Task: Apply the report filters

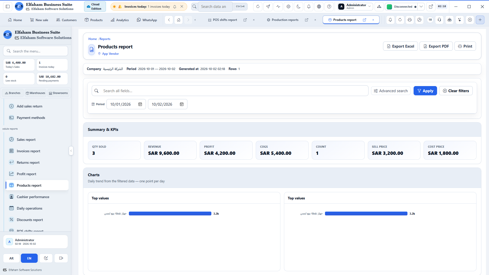Action: [x=425, y=91]
